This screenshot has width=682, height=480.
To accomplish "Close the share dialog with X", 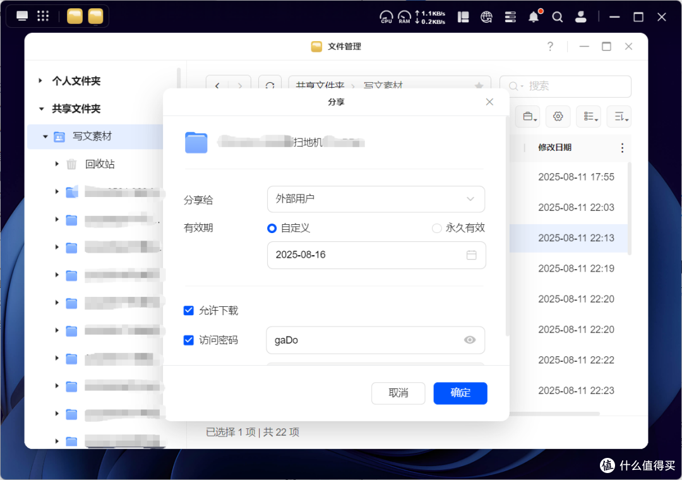I will (489, 102).
